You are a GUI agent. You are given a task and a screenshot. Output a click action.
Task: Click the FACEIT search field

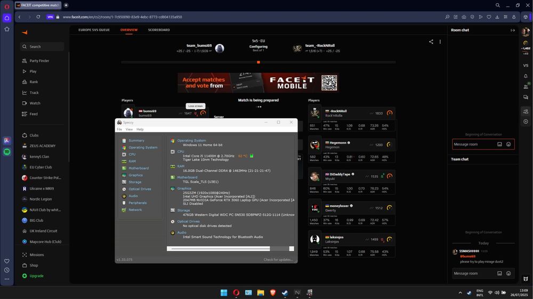click(x=42, y=46)
